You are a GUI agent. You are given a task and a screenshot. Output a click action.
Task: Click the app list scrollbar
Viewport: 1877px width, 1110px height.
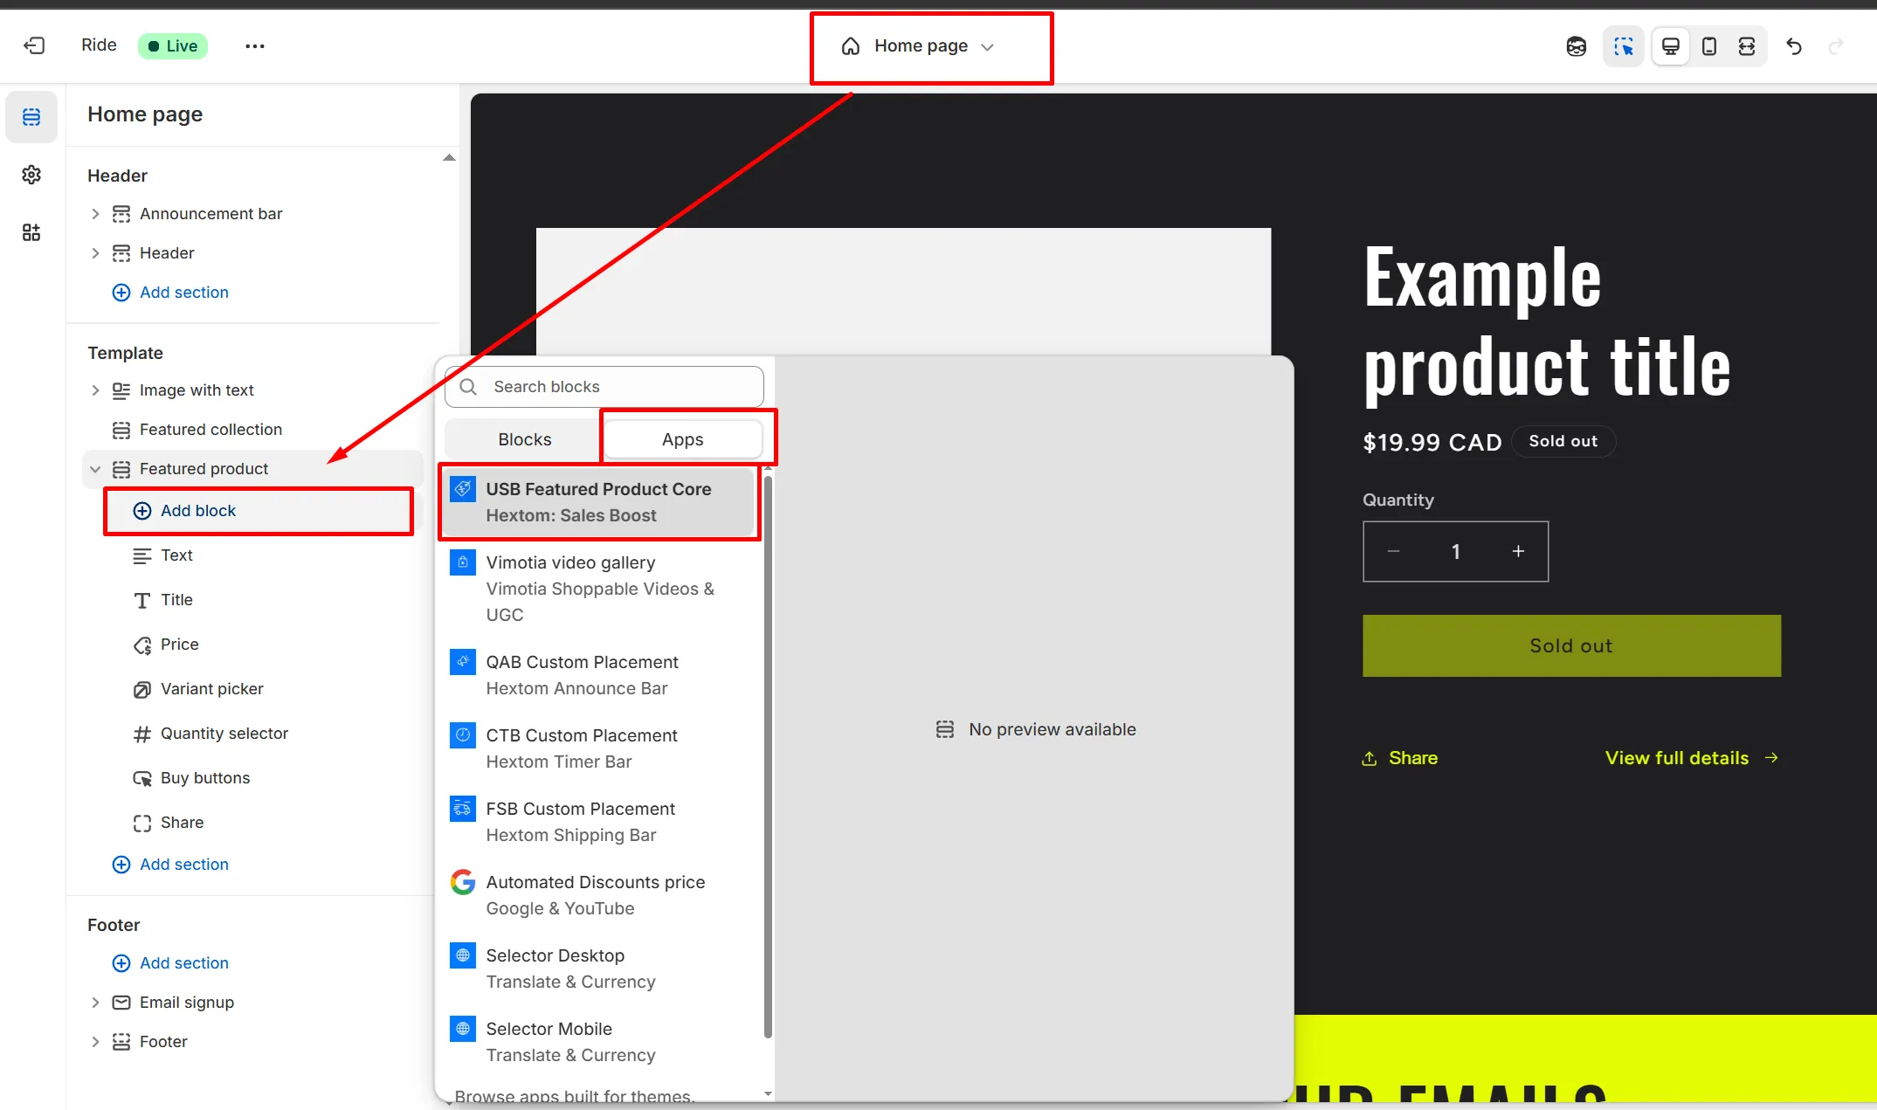[x=768, y=755]
